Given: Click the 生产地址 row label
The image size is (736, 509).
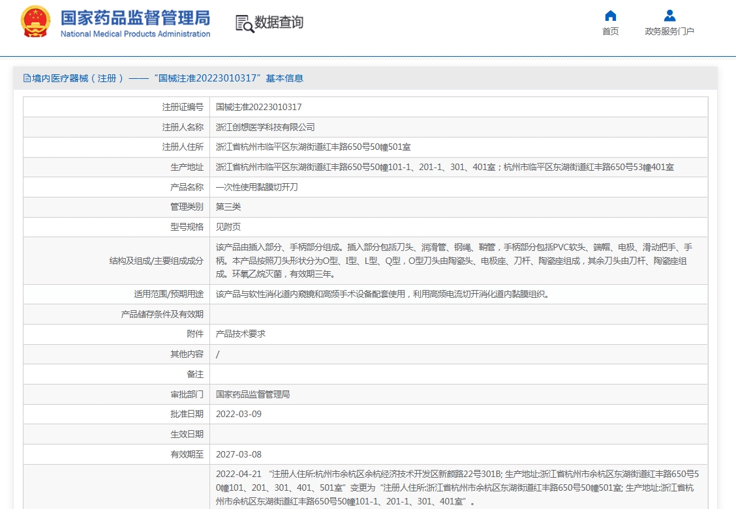Looking at the screenshot, I should (x=187, y=167).
